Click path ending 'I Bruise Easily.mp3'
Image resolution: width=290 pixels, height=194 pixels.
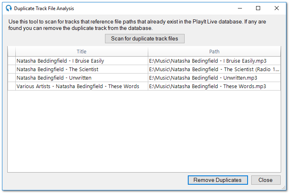tap(214, 61)
